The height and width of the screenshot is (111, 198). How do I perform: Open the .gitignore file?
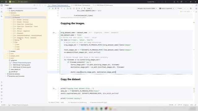click(14, 60)
